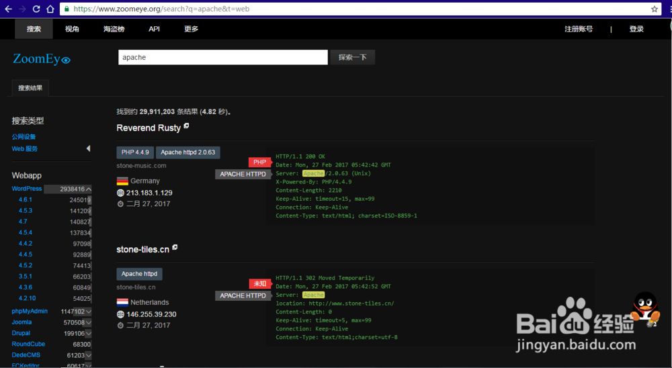
Task: Click IP address 146.255.39.230
Action: click(x=151, y=314)
